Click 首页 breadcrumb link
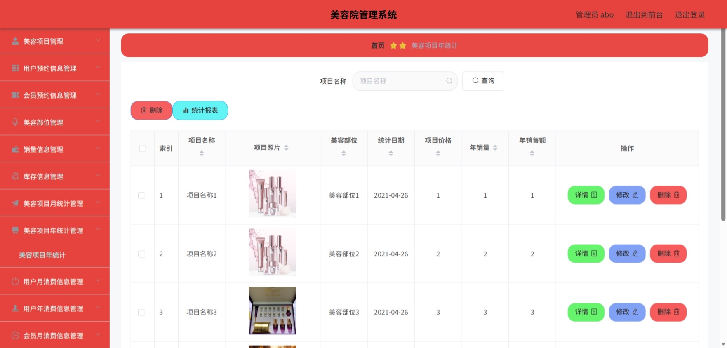This screenshot has width=727, height=348. click(x=378, y=45)
